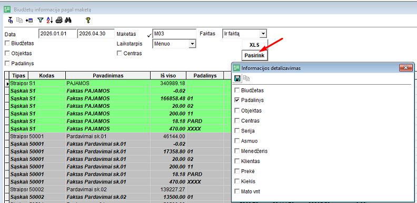417x203 pixels.
Task: Check Centras in the detalizavimas dialog
Action: point(237,120)
